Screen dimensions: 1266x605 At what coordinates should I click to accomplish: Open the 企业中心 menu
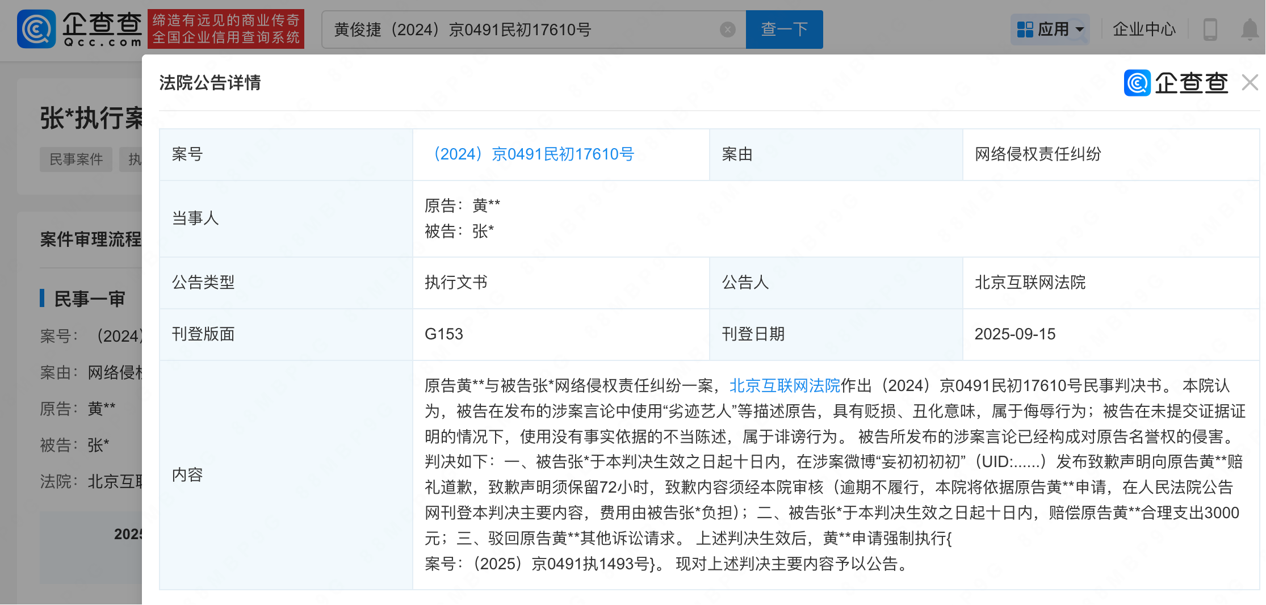pyautogui.click(x=1143, y=30)
